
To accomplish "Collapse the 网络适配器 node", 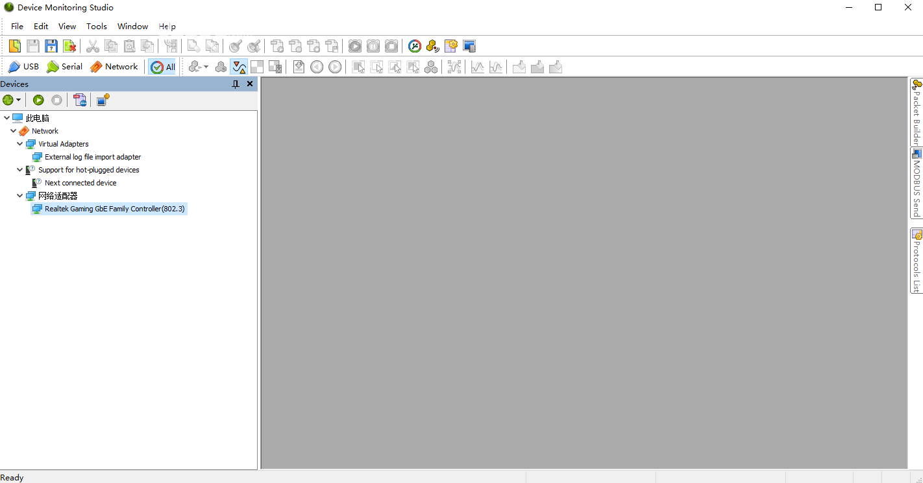I will click(19, 196).
